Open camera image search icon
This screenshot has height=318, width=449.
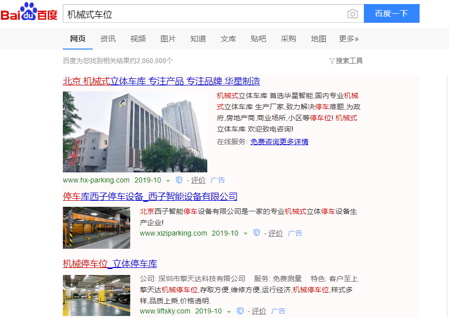tap(353, 14)
